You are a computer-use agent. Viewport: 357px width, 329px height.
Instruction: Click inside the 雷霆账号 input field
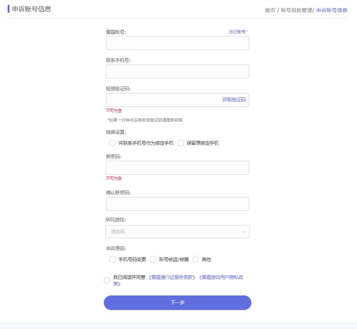click(177, 43)
